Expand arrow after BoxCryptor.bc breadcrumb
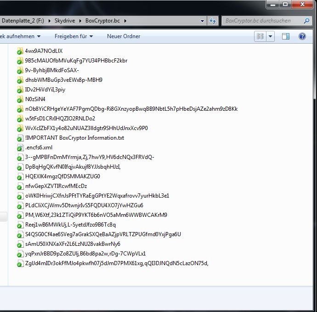The image size is (317, 312). pyautogui.click(x=125, y=21)
